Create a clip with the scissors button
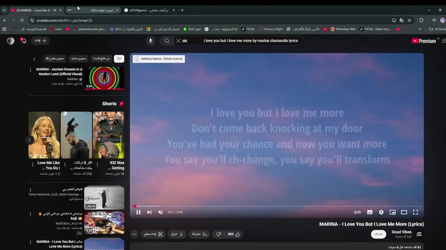 click(154, 234)
